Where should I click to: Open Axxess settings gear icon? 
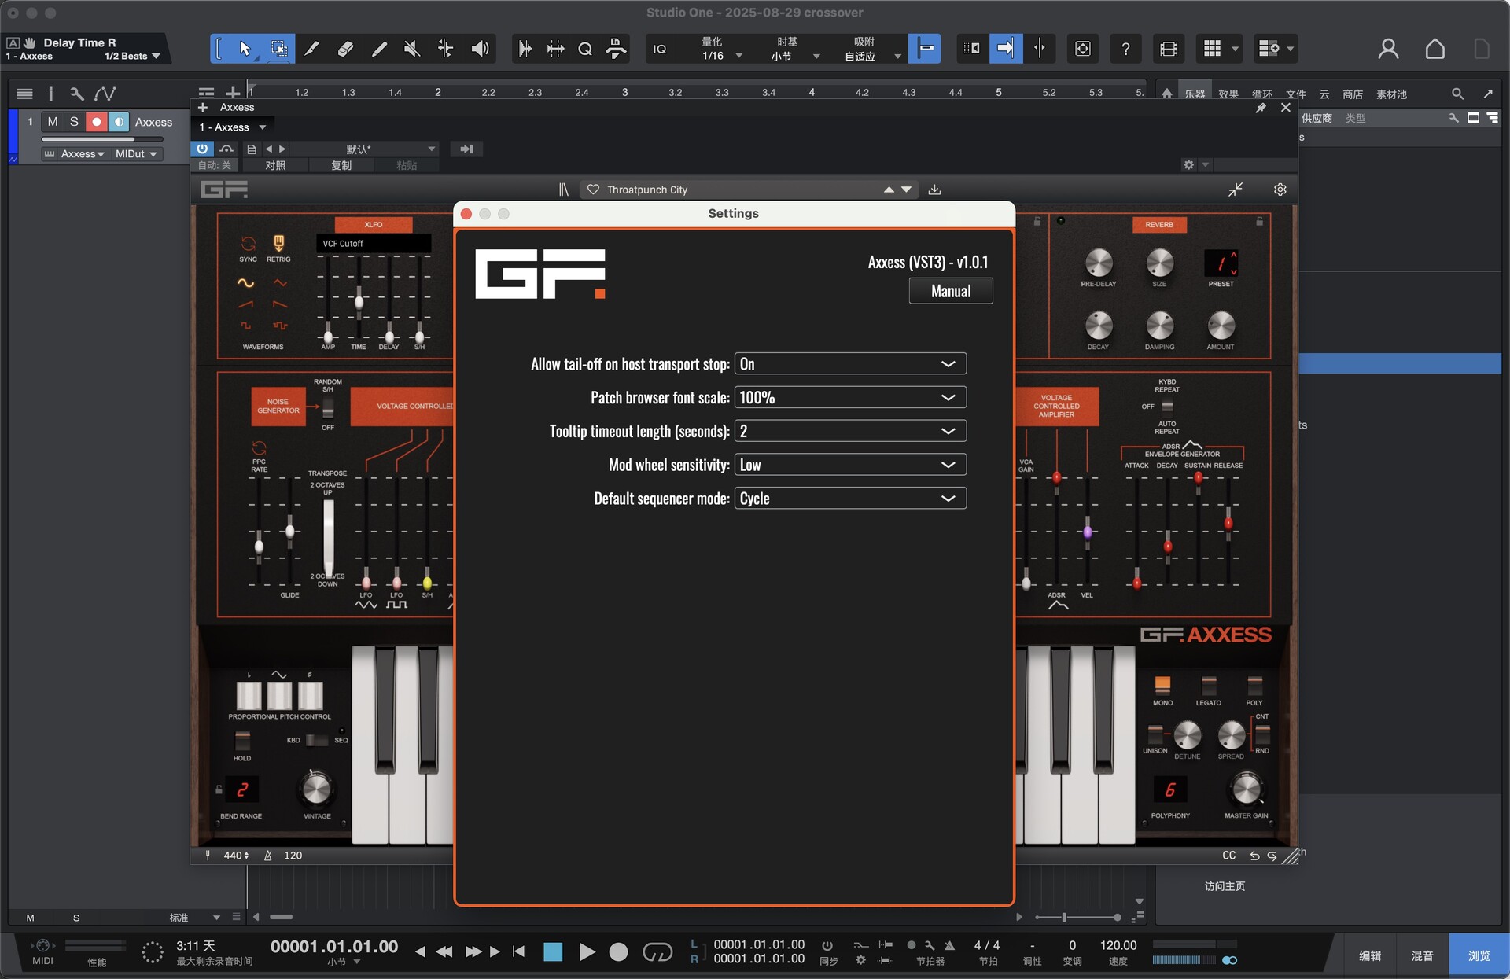pos(1280,190)
